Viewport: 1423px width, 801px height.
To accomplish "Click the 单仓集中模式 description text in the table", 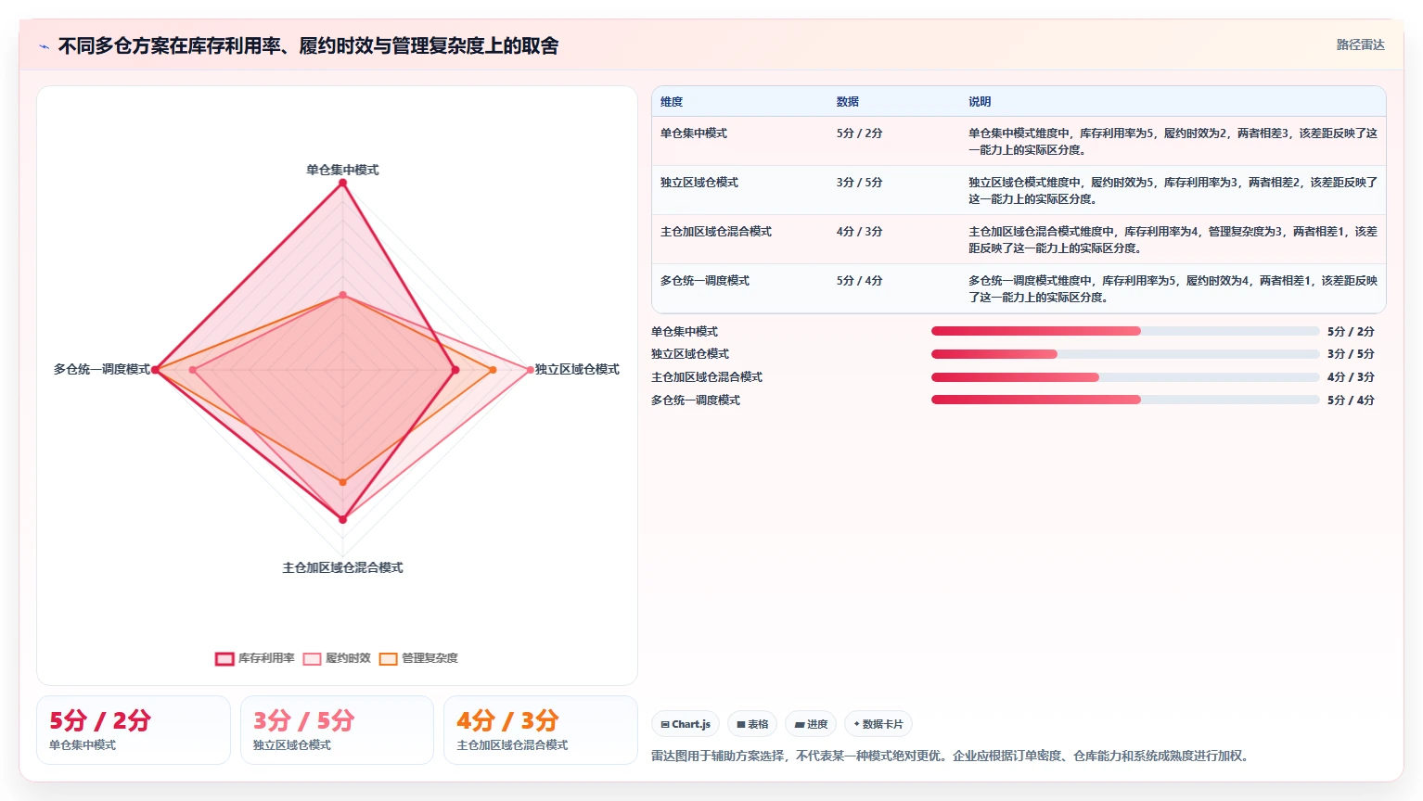I will pos(1173,142).
